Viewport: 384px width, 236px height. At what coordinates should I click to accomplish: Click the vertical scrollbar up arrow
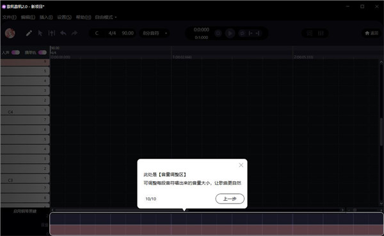pyautogui.click(x=381, y=63)
